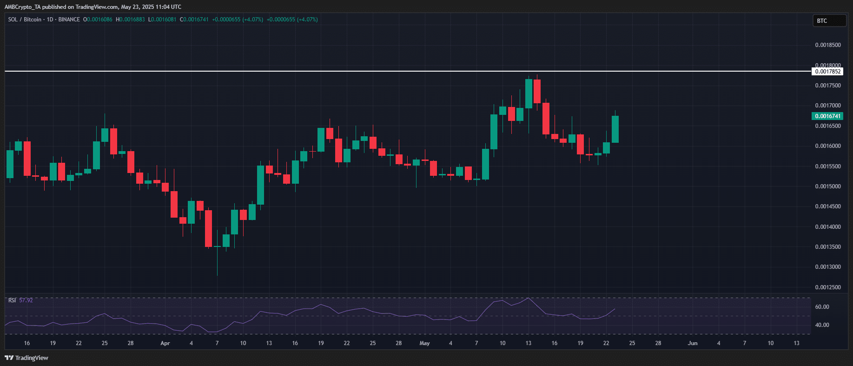853x366 pixels.
Task: Click the latest green candle on May 23
Action: (x=615, y=129)
